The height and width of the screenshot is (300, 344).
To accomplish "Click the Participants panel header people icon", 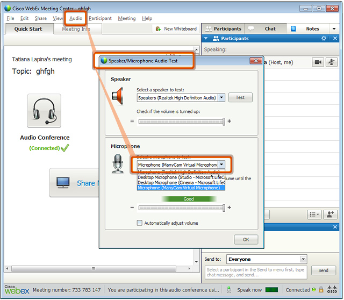I will point(216,38).
